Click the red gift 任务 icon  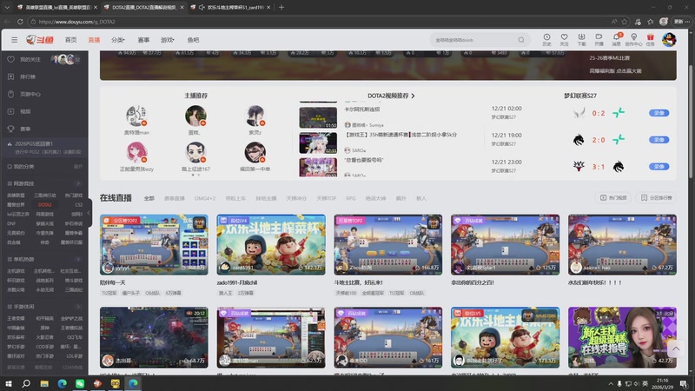pyautogui.click(x=650, y=39)
